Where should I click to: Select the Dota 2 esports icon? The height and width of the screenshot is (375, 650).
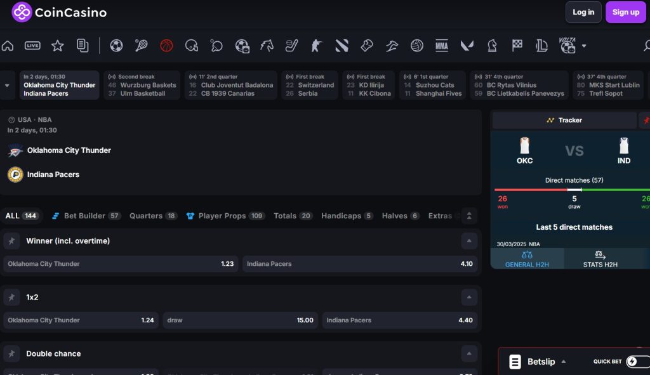click(342, 46)
